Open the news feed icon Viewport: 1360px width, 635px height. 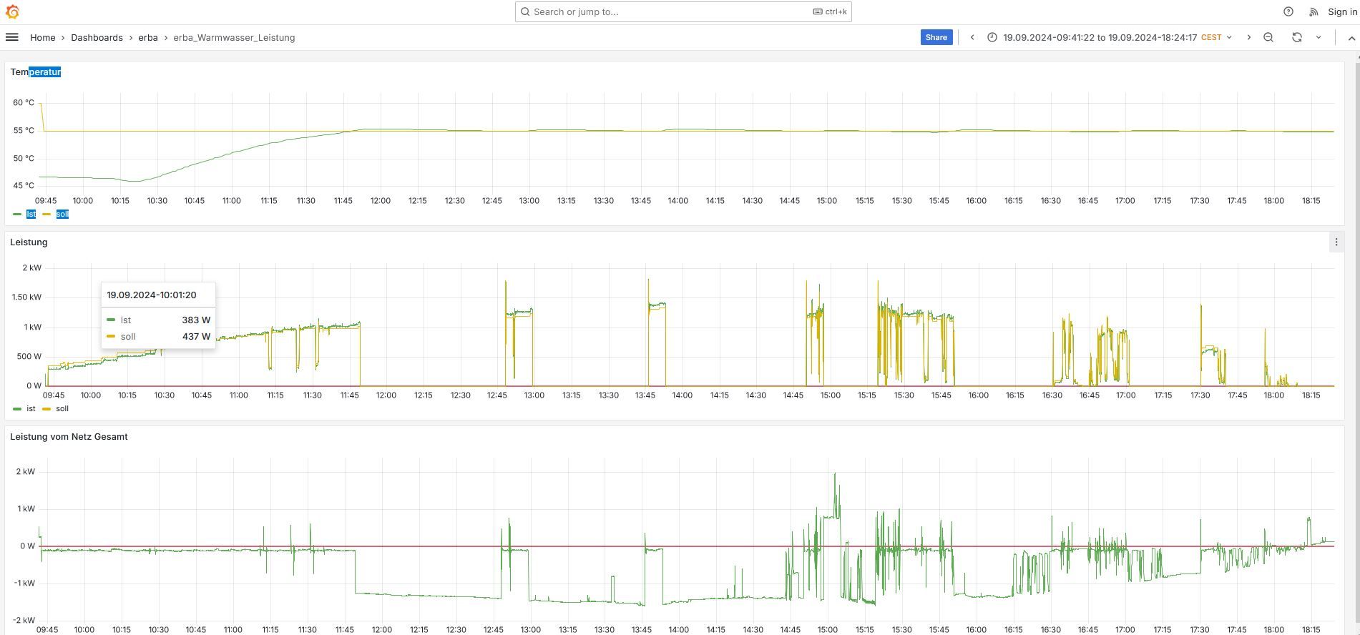[1313, 11]
